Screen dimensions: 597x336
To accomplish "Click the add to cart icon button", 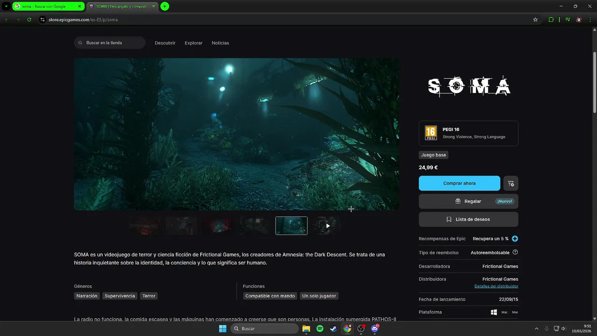I will [x=511, y=183].
